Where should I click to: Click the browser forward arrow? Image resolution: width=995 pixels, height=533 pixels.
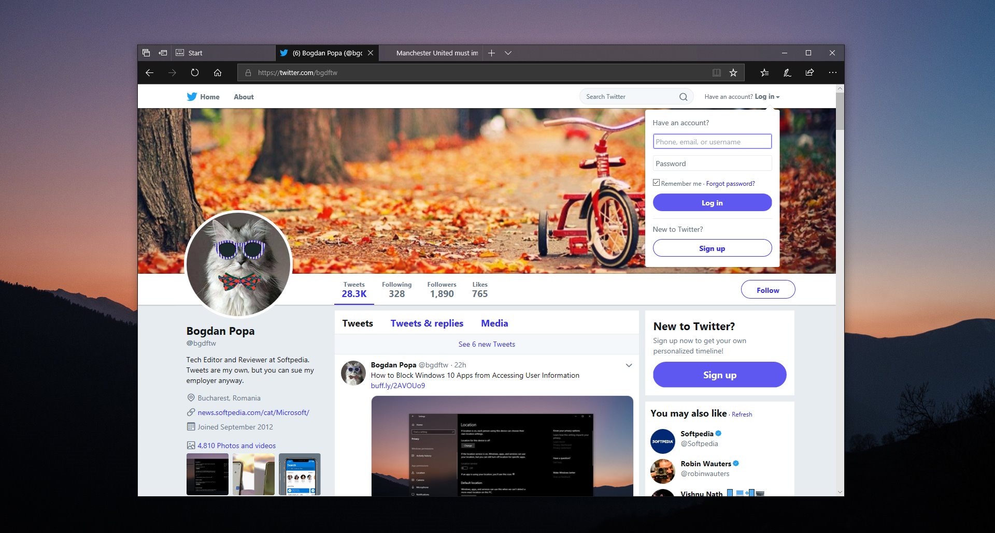pos(172,72)
